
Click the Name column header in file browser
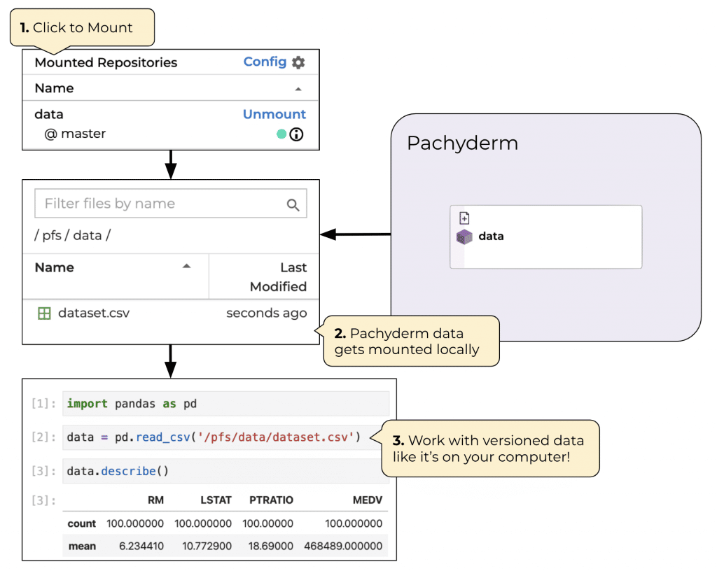pyautogui.click(x=55, y=267)
